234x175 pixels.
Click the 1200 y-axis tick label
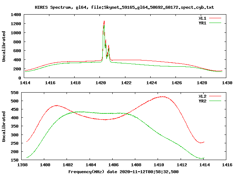pyautogui.click(x=16, y=24)
